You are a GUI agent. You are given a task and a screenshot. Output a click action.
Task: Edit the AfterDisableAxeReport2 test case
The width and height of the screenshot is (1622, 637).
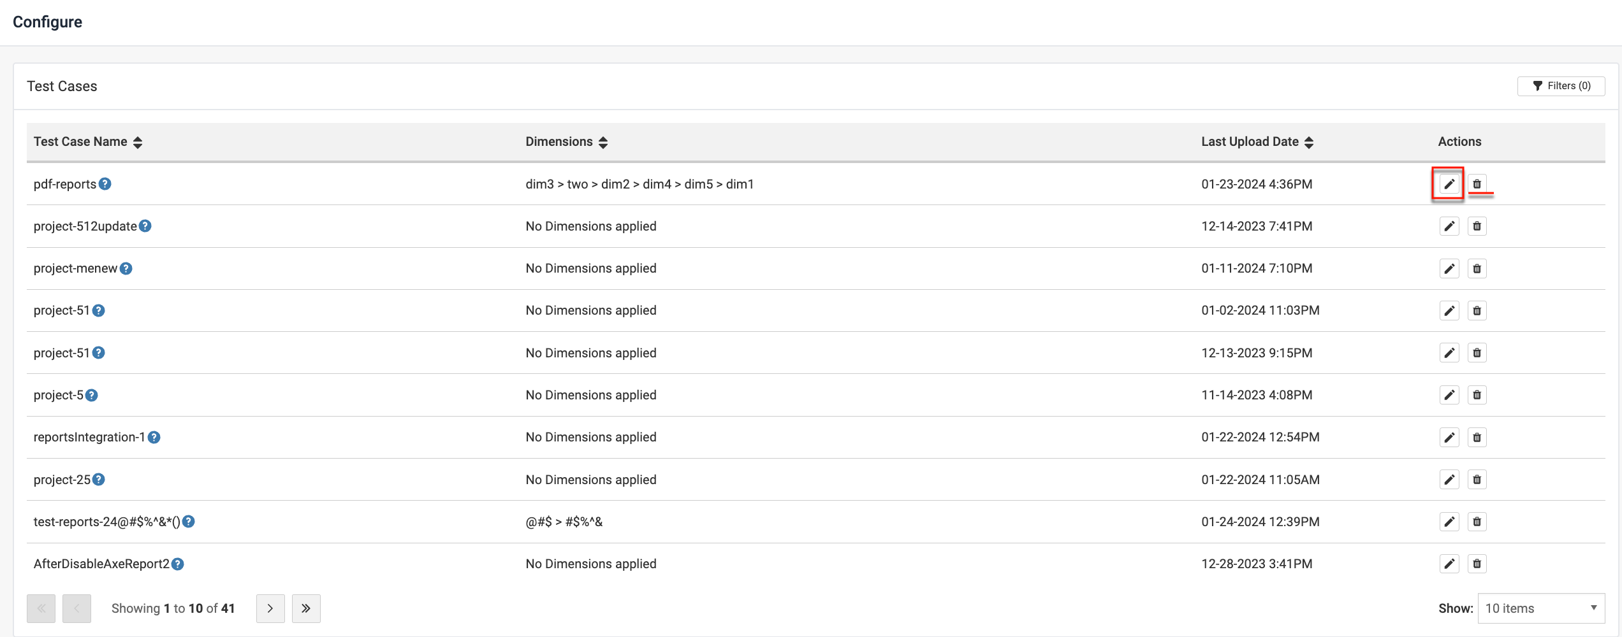click(1449, 564)
